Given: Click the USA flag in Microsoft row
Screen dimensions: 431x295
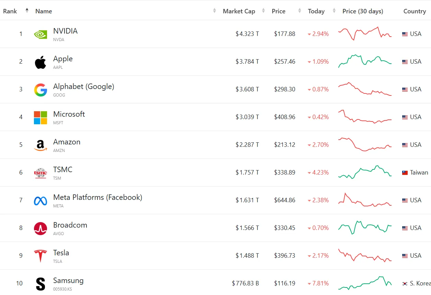Looking at the screenshot, I should click(x=405, y=117).
